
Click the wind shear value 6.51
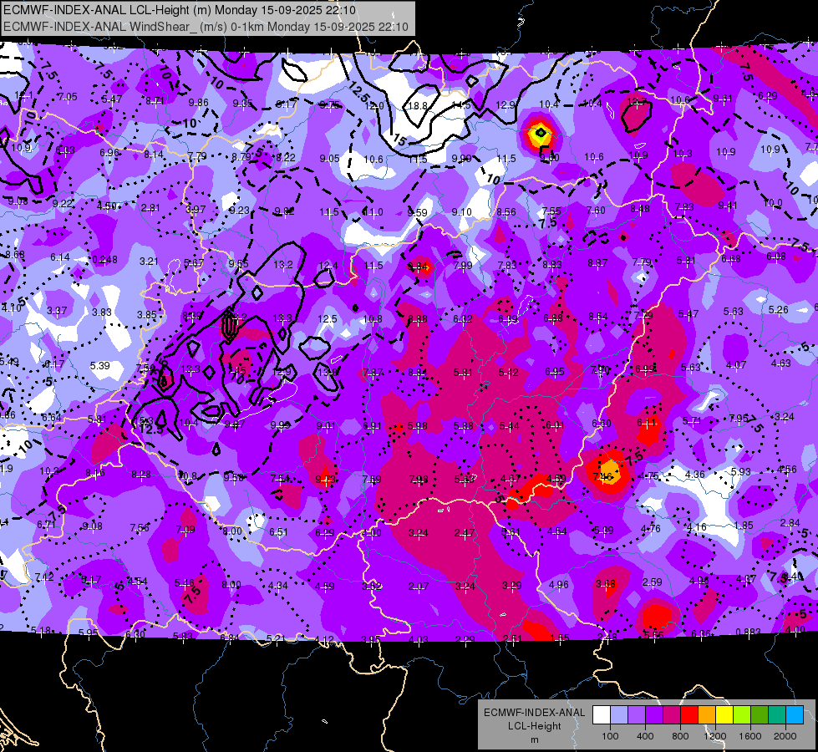pos(278,531)
